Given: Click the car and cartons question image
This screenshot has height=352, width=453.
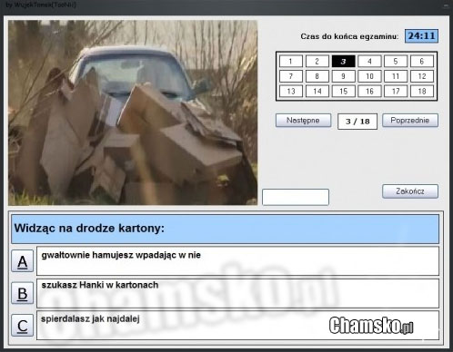Looking at the screenshot, I should click(133, 112).
